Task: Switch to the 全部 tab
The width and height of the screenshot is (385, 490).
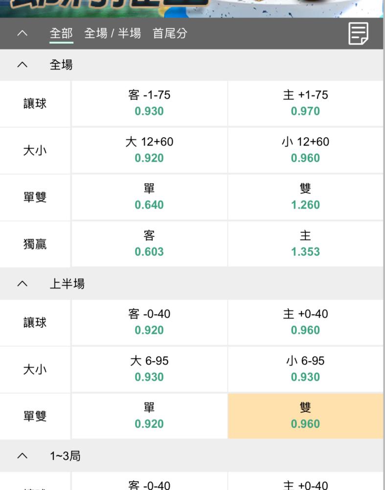Action: (x=61, y=33)
